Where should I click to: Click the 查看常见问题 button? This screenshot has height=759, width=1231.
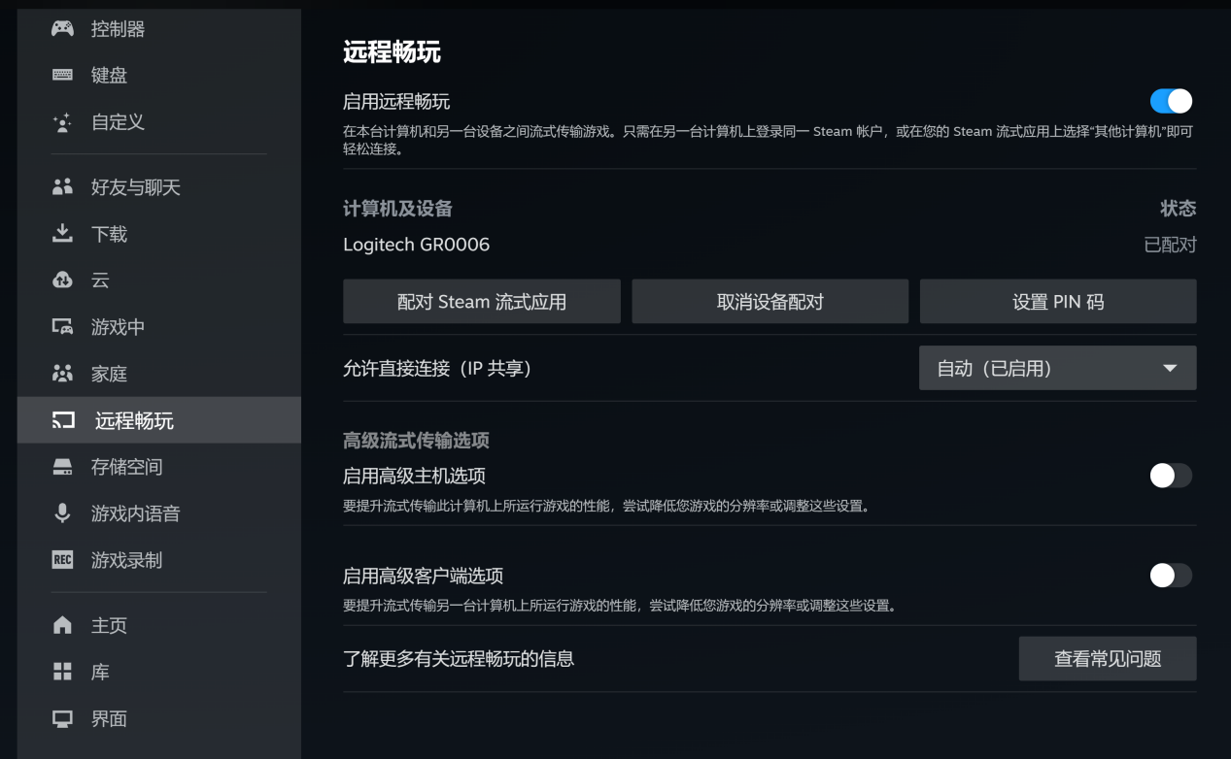point(1108,659)
